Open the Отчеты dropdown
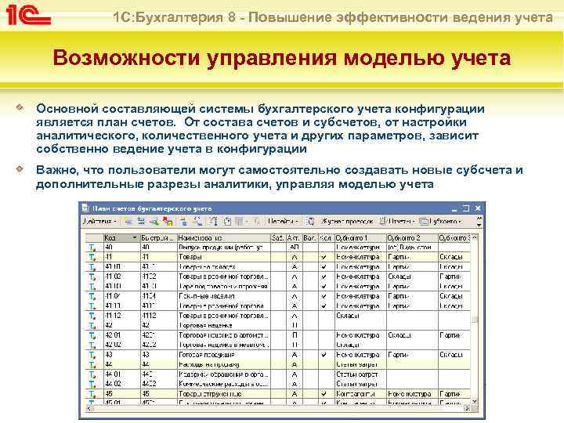This screenshot has height=423, width=564. pyautogui.click(x=397, y=221)
